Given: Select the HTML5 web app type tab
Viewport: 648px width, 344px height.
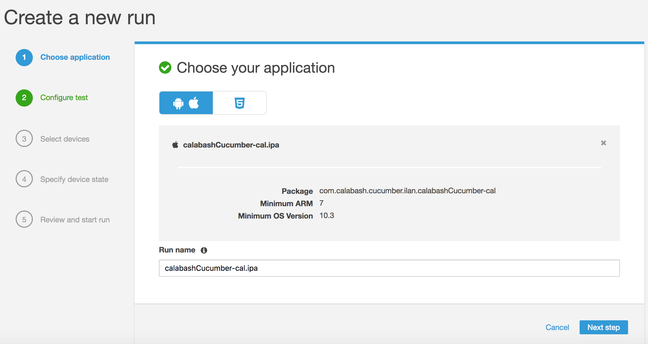Looking at the screenshot, I should (239, 103).
